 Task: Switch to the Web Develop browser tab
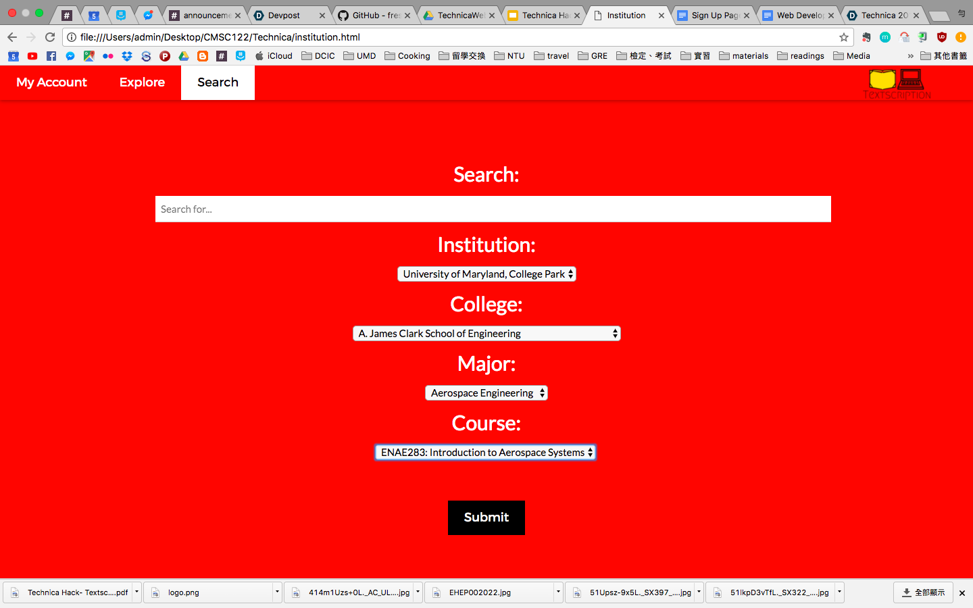click(798, 15)
